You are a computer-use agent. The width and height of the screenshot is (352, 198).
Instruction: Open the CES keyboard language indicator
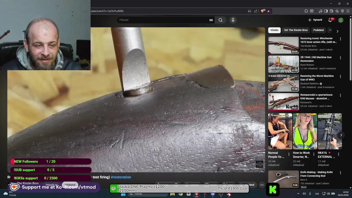tap(317, 194)
